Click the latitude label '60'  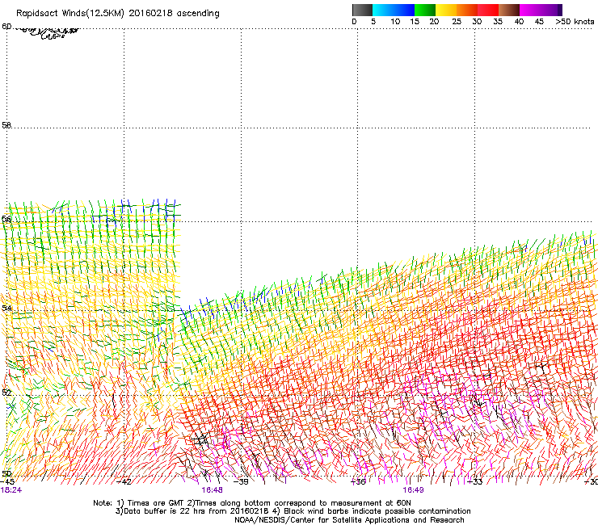click(6, 27)
